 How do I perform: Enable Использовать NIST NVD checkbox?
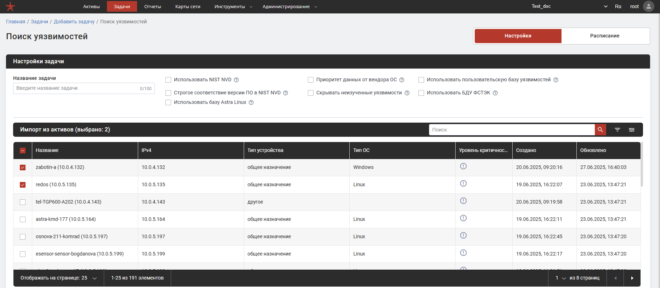pyautogui.click(x=168, y=80)
